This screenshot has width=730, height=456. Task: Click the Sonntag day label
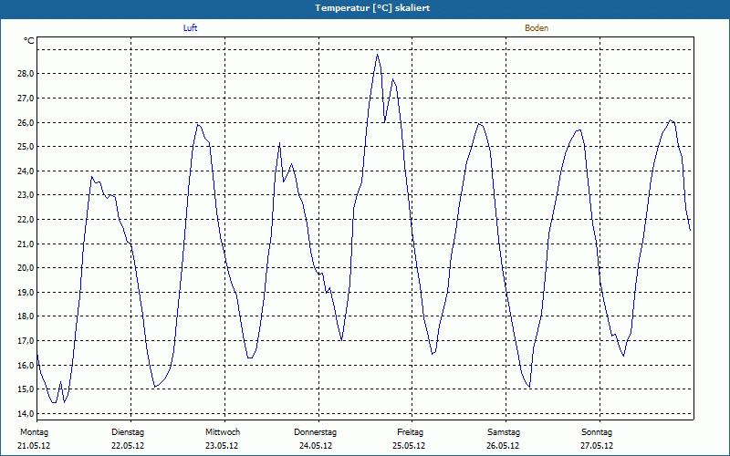(597, 432)
